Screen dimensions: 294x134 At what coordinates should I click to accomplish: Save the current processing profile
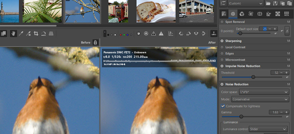[x=275, y=3]
